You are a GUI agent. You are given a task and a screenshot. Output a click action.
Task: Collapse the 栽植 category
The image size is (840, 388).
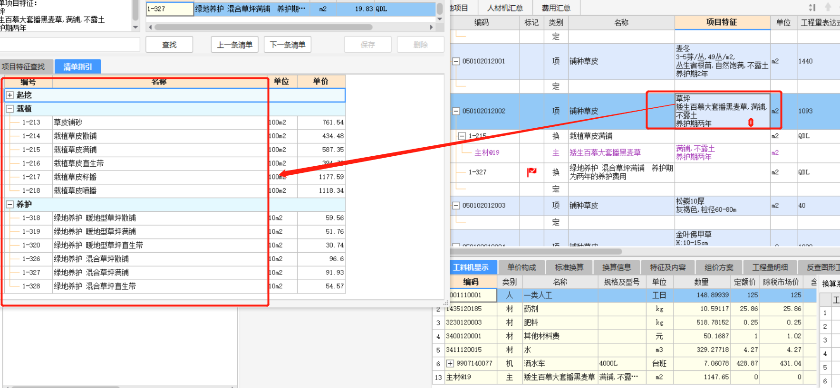pos(10,109)
